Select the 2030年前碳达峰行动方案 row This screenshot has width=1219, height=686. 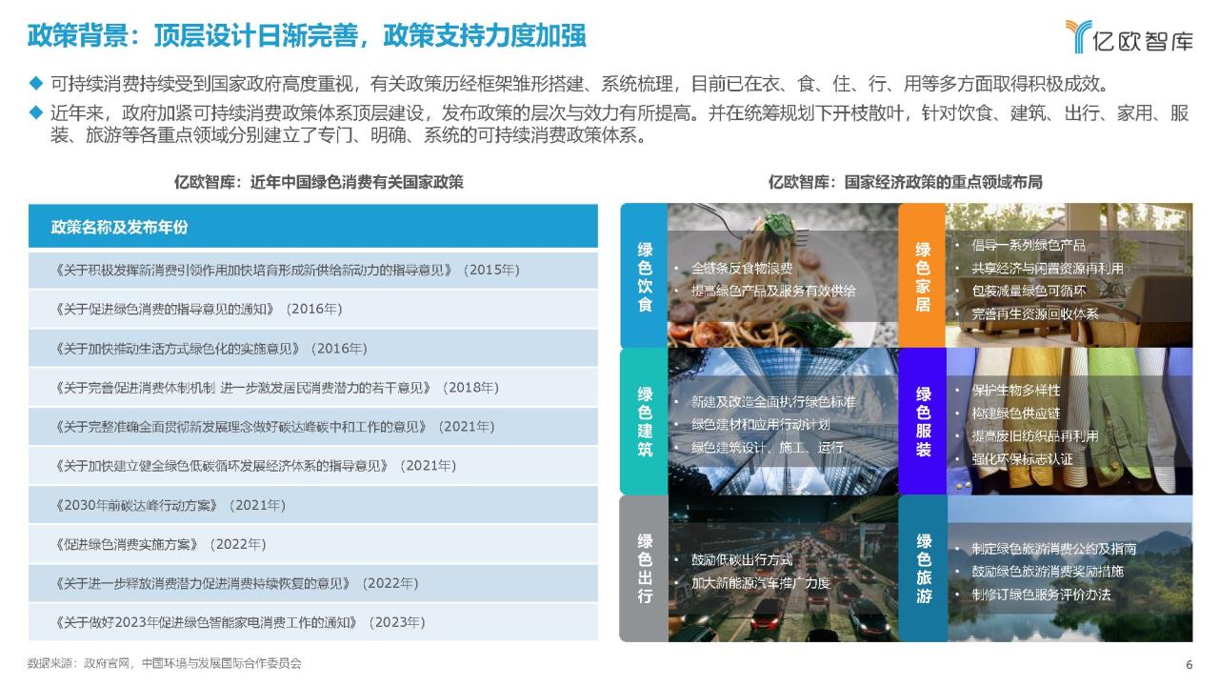pos(313,505)
